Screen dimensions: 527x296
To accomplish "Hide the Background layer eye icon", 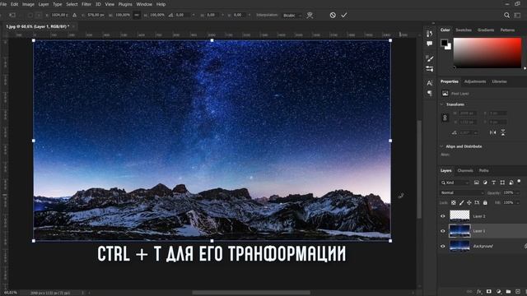I will click(443, 246).
